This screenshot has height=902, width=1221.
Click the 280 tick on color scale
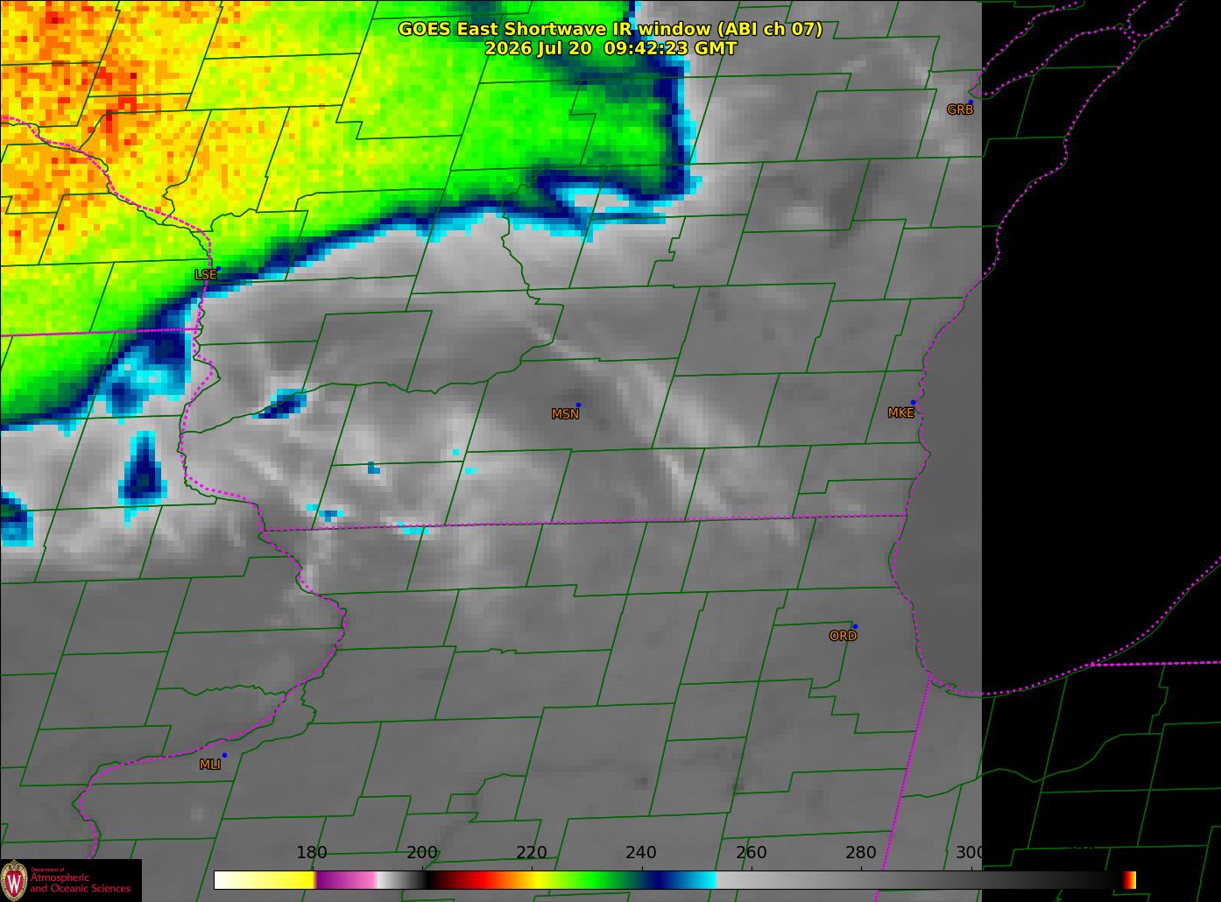861,852
